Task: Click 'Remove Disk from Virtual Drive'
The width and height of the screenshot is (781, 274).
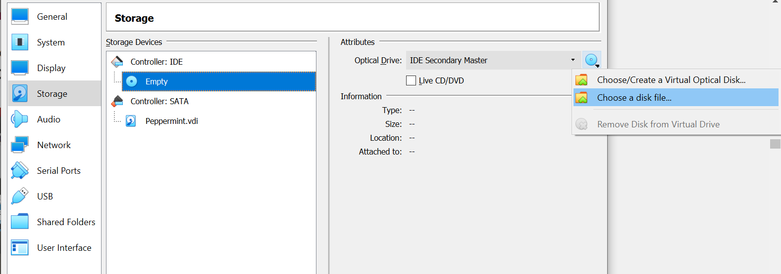Action: [658, 124]
